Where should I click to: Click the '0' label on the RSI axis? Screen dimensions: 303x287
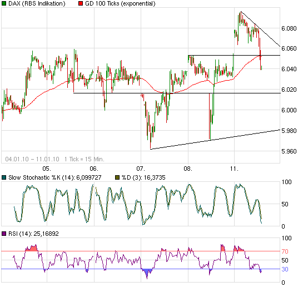click(284, 283)
